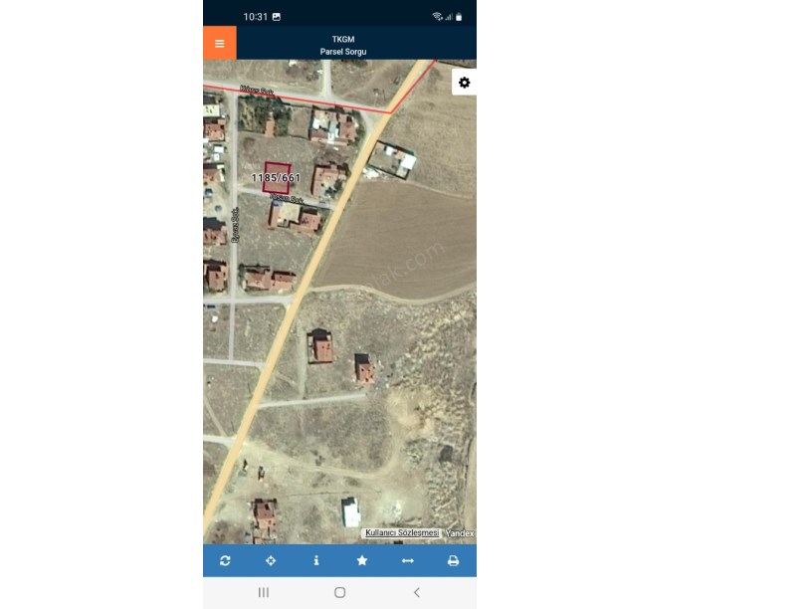Open map settings gear
The height and width of the screenshot is (609, 812).
pos(464,83)
